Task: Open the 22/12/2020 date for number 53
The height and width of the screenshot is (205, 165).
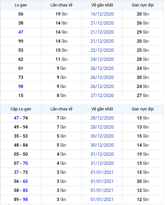Action: coord(102,50)
